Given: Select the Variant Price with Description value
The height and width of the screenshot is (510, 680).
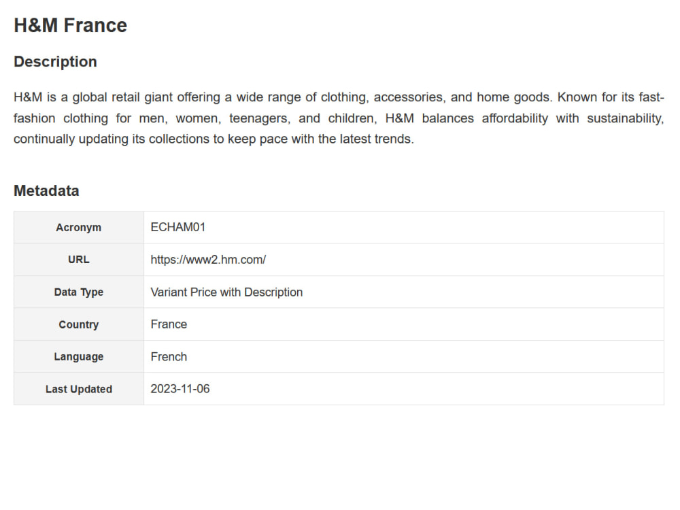Looking at the screenshot, I should pos(226,292).
